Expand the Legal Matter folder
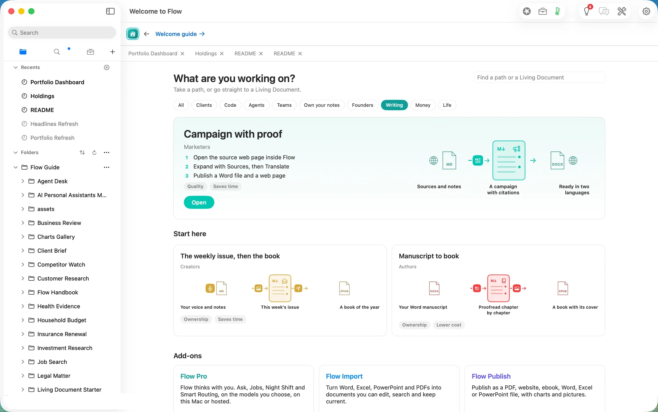The width and height of the screenshot is (658, 412). (23, 376)
